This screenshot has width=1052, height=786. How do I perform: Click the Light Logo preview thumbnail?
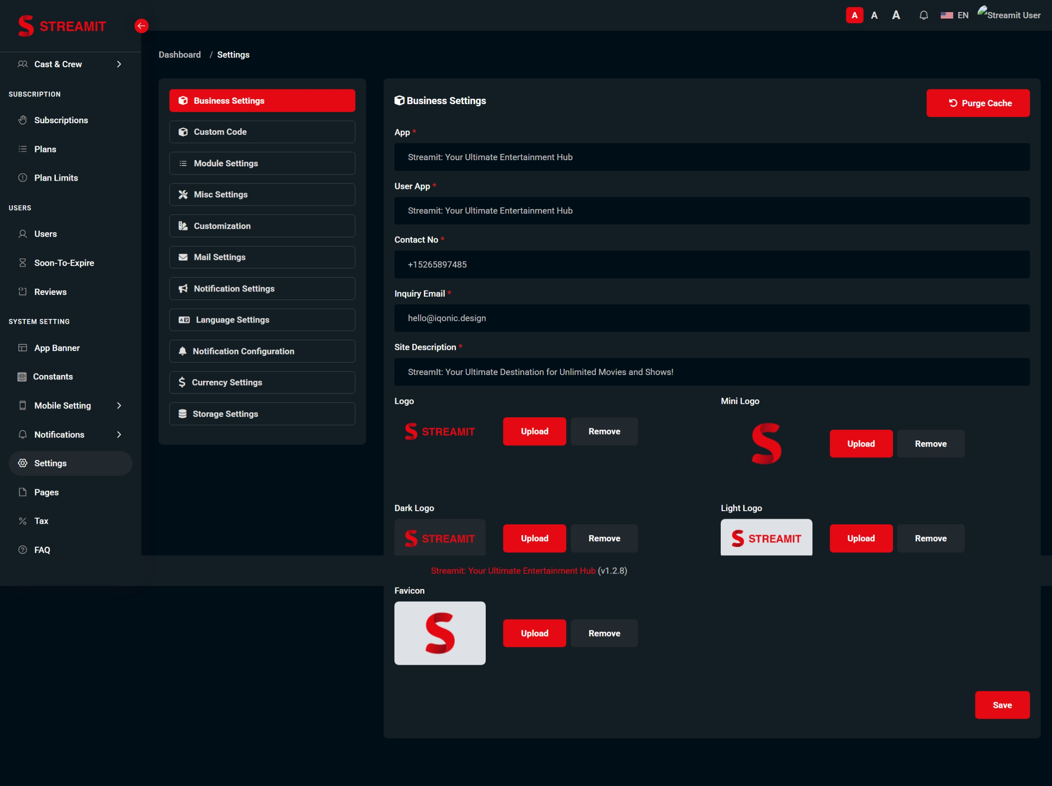[x=766, y=537]
